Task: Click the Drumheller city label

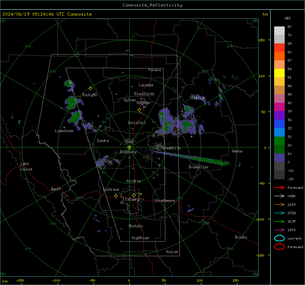Action: click(x=199, y=167)
